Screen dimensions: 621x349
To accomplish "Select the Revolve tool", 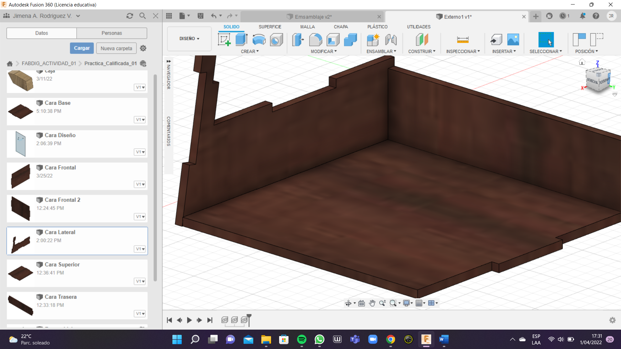I will point(259,40).
